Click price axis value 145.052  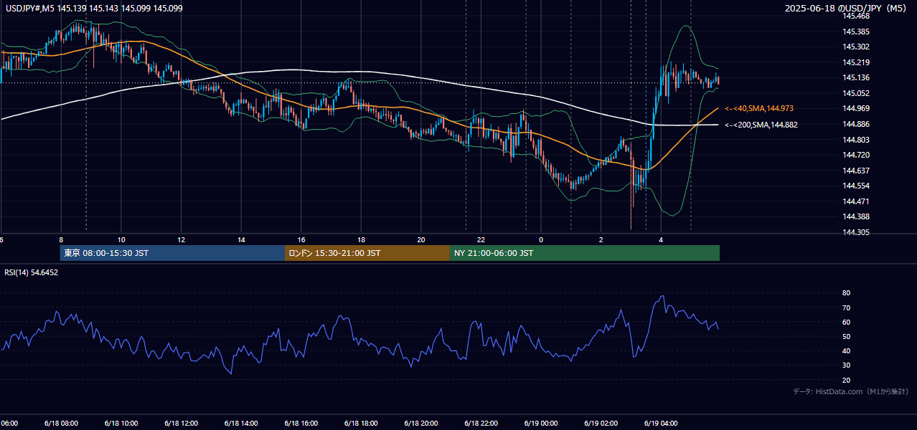[855, 93]
